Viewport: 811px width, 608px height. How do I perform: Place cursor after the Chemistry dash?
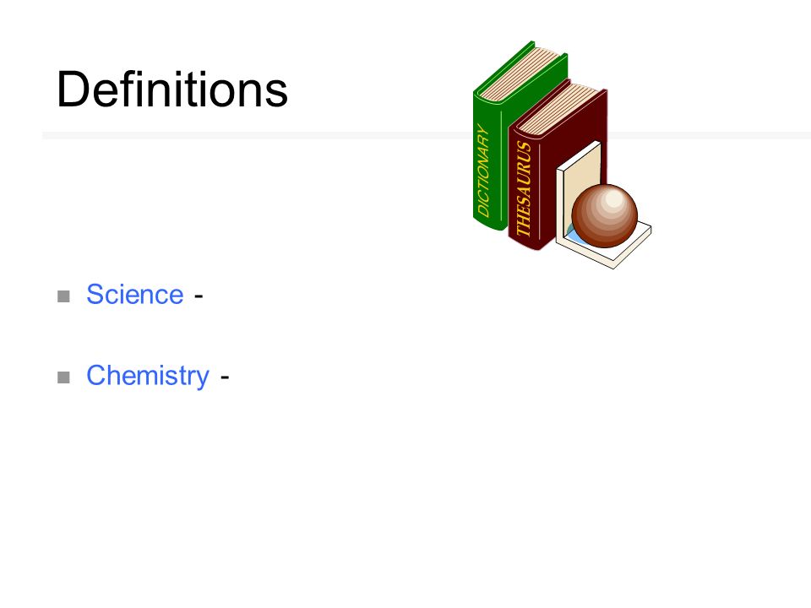(230, 377)
